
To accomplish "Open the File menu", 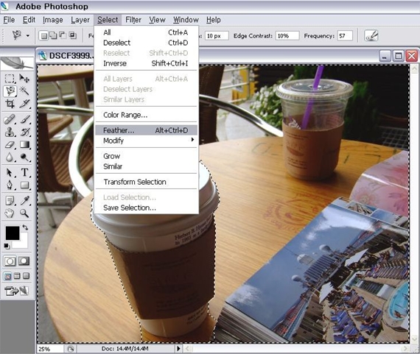I will pos(9,20).
